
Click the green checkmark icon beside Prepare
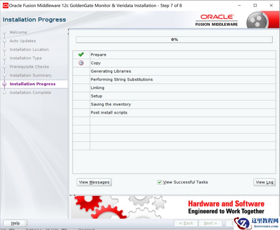(x=81, y=54)
